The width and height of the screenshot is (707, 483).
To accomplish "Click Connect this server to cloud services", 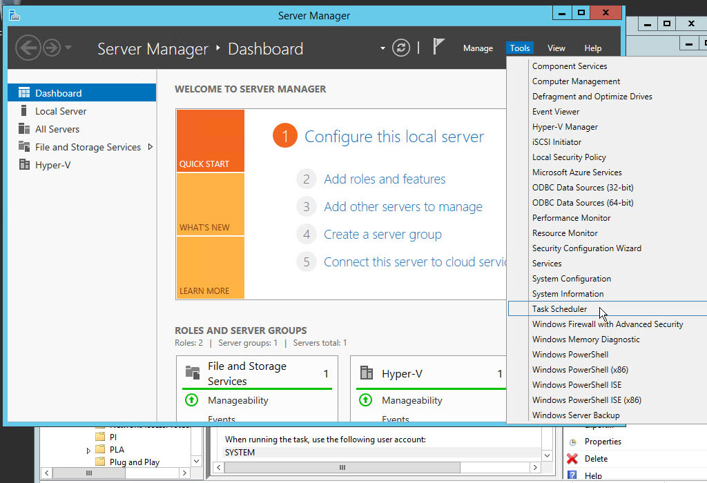I will [x=415, y=262].
